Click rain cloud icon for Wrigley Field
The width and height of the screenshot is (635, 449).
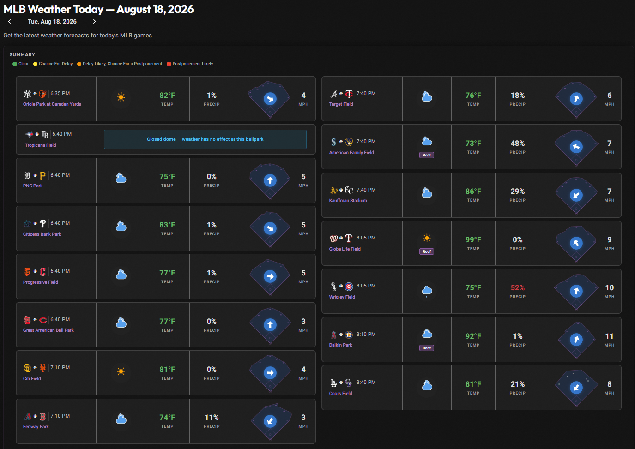tap(427, 291)
